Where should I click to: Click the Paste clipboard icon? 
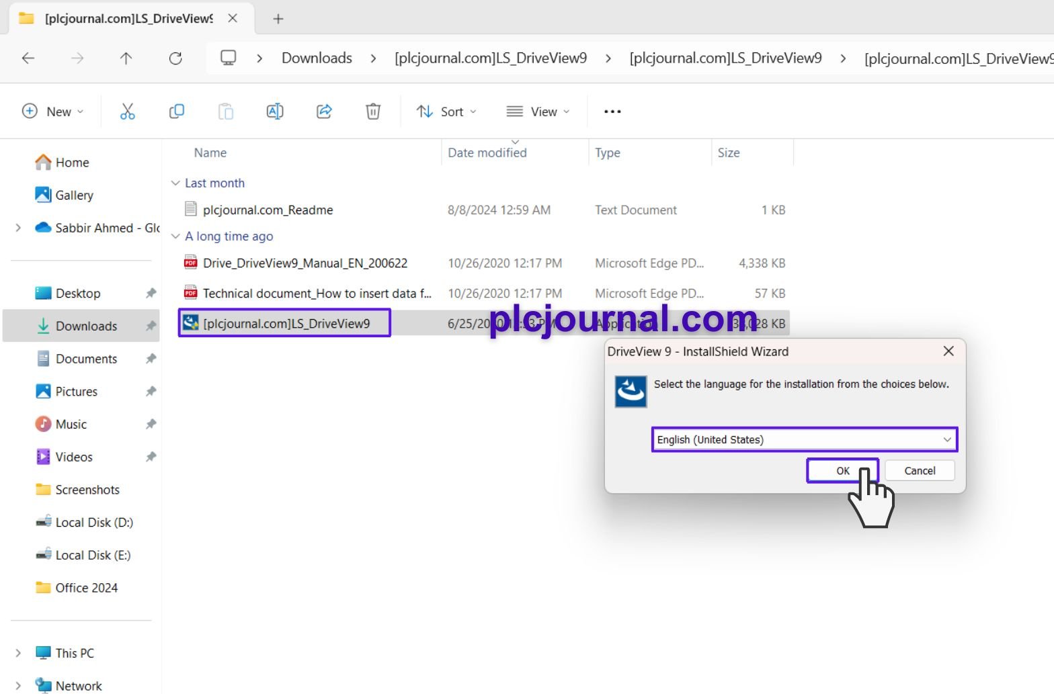click(226, 112)
